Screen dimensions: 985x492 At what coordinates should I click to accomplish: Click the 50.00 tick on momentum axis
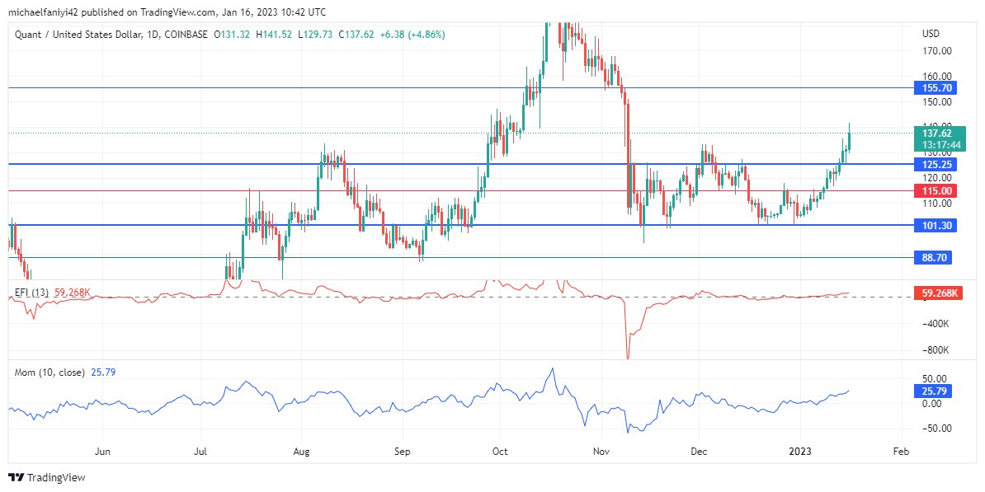pyautogui.click(x=934, y=378)
